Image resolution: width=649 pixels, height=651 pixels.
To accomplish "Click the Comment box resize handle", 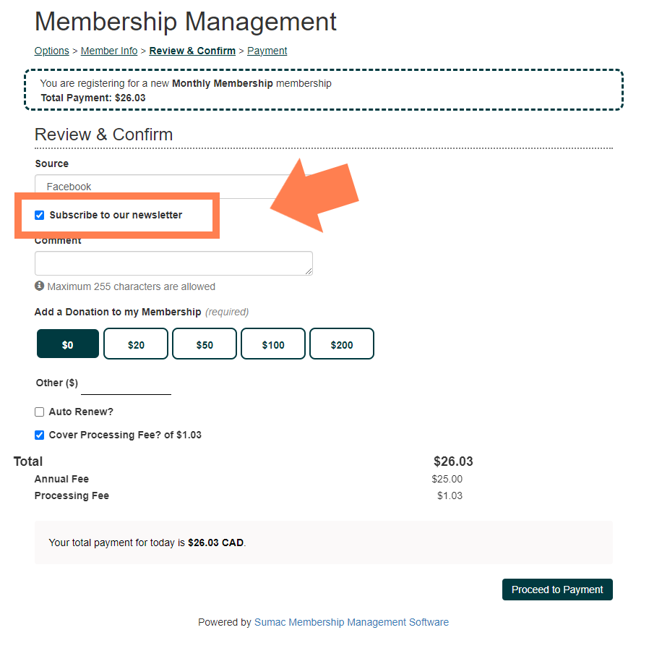I will tap(309, 271).
